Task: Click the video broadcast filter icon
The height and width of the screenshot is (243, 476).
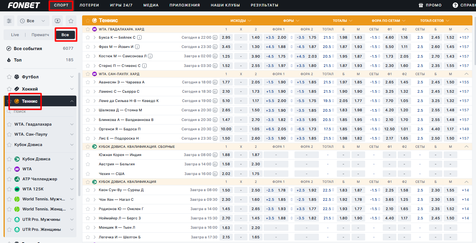Action: [57, 21]
